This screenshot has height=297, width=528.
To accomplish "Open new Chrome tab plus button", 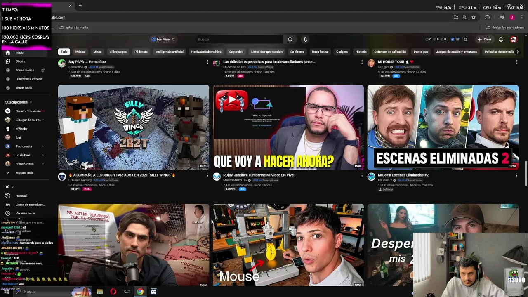I will tap(80, 5).
